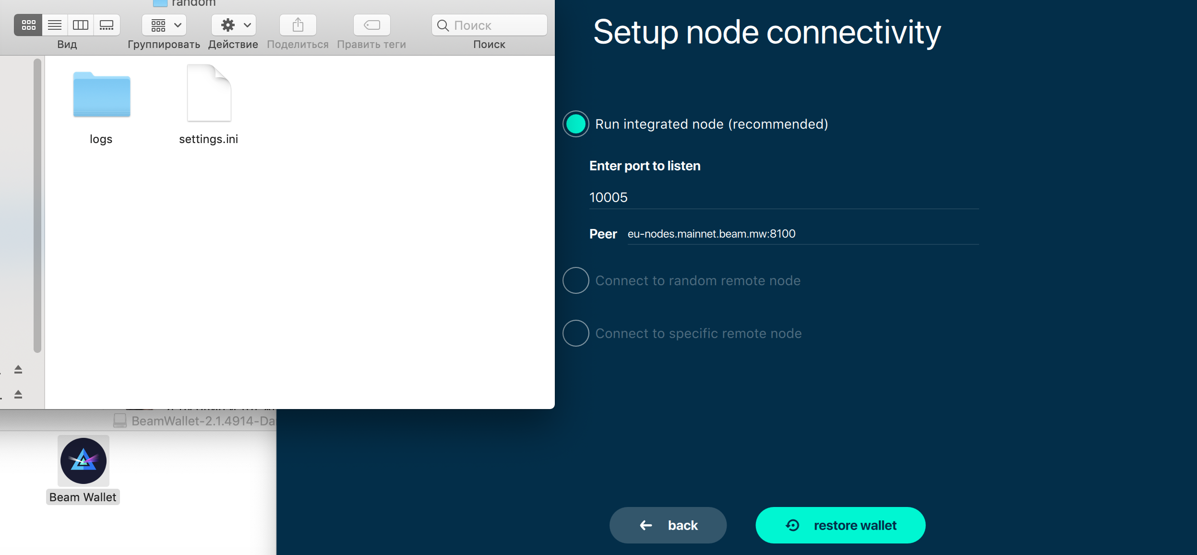Viewport: 1197px width, 555px height.
Task: Switch Finder to icon view
Action: pyautogui.click(x=28, y=25)
